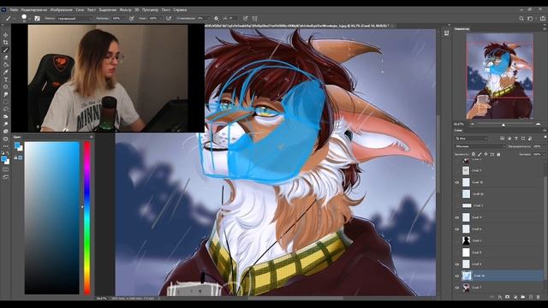Toggle lock transparent pixels
This screenshot has height=308, width=548.
(474, 154)
